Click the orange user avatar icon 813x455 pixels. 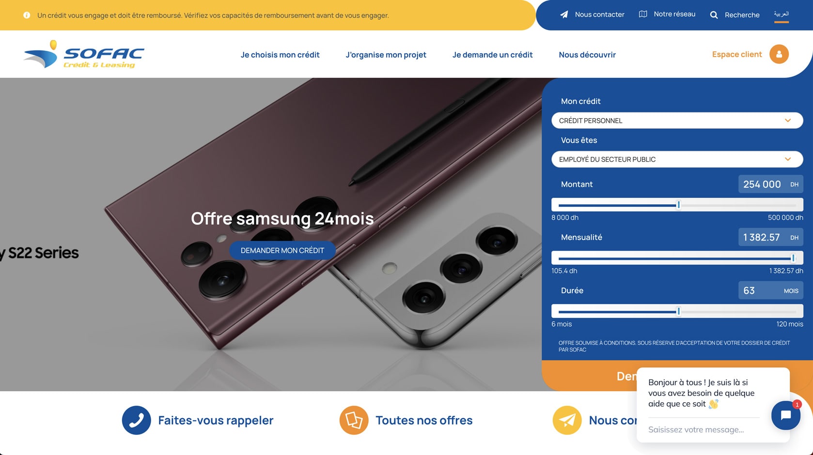click(x=779, y=54)
